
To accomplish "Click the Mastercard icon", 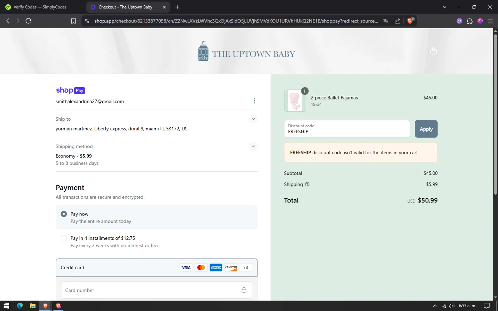I will coord(201,268).
